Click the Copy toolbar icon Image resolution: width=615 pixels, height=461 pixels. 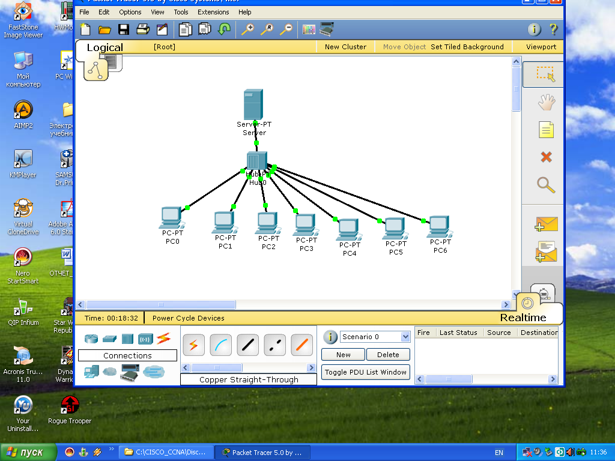coord(185,29)
